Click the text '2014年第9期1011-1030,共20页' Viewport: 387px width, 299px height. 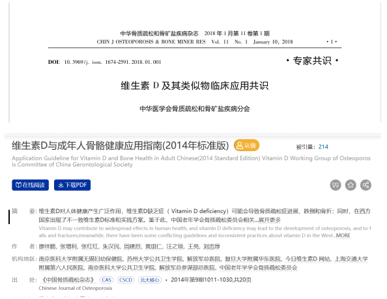click(x=211, y=279)
